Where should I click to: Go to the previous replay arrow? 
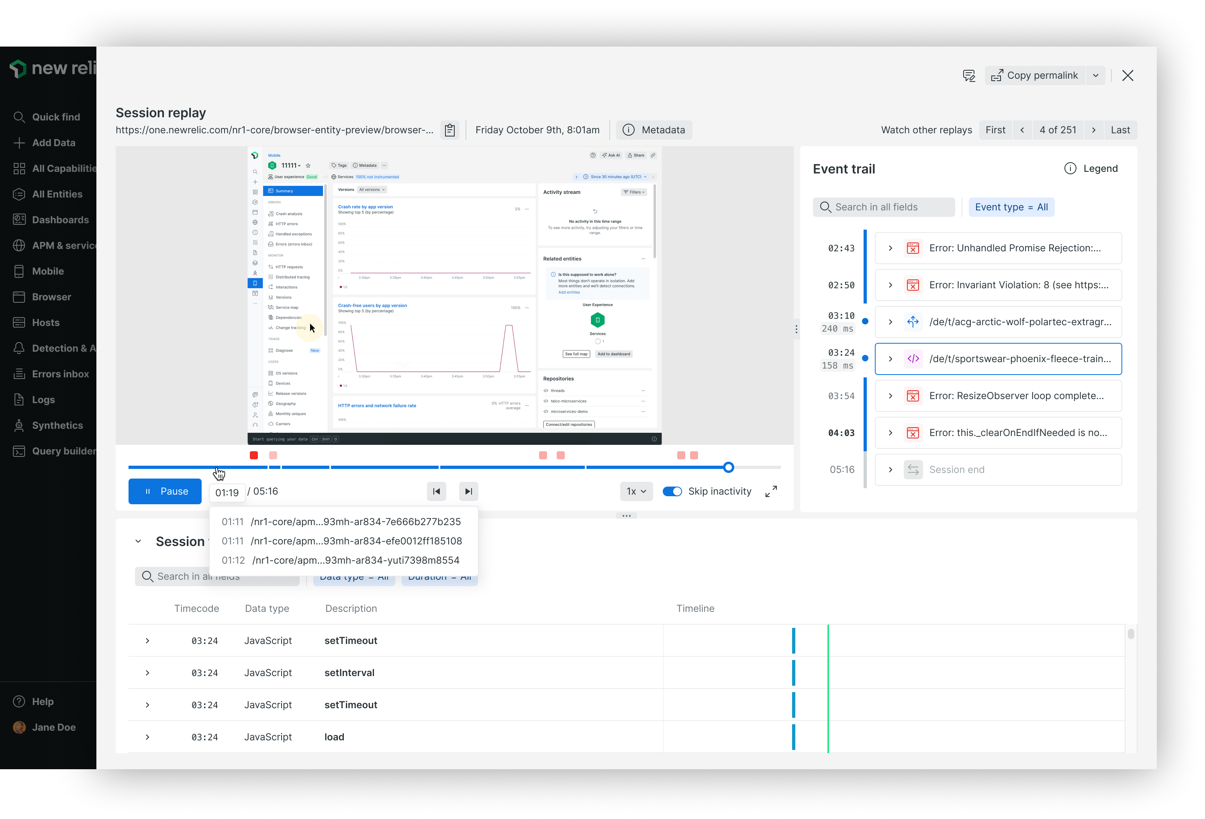1022,130
